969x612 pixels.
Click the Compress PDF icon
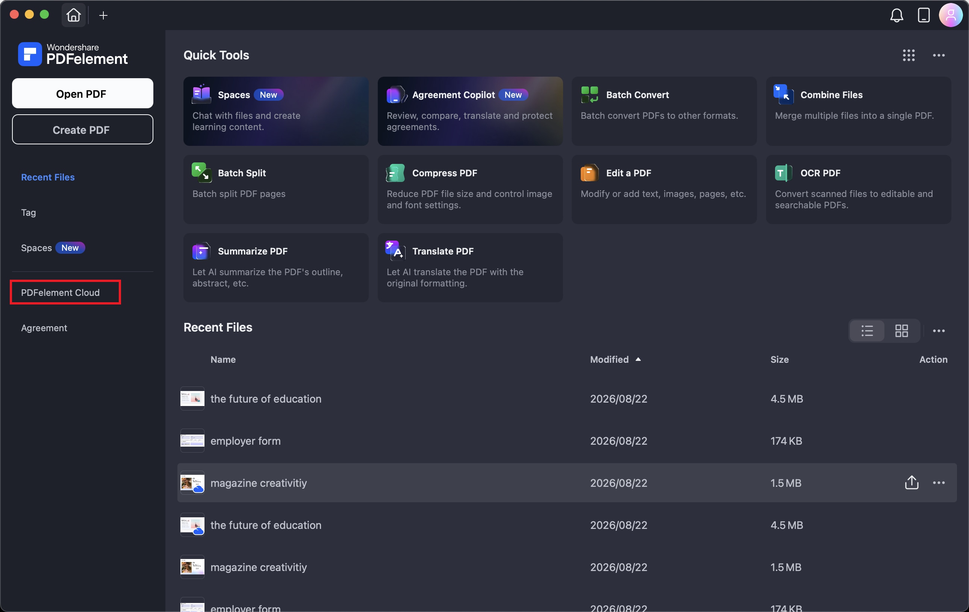(395, 172)
